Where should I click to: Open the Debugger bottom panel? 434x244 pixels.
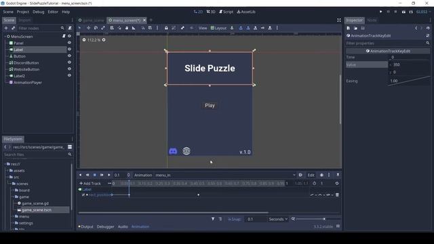point(106,226)
